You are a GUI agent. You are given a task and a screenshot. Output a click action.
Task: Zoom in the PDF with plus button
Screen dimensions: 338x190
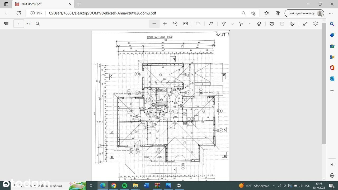pyautogui.click(x=165, y=24)
